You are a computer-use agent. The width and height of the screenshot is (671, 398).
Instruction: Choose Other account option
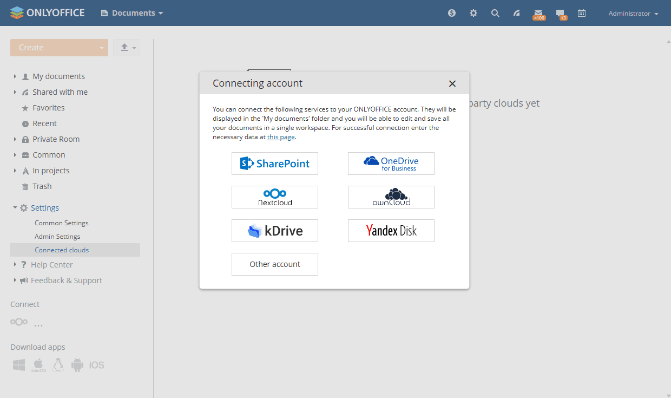pos(275,264)
